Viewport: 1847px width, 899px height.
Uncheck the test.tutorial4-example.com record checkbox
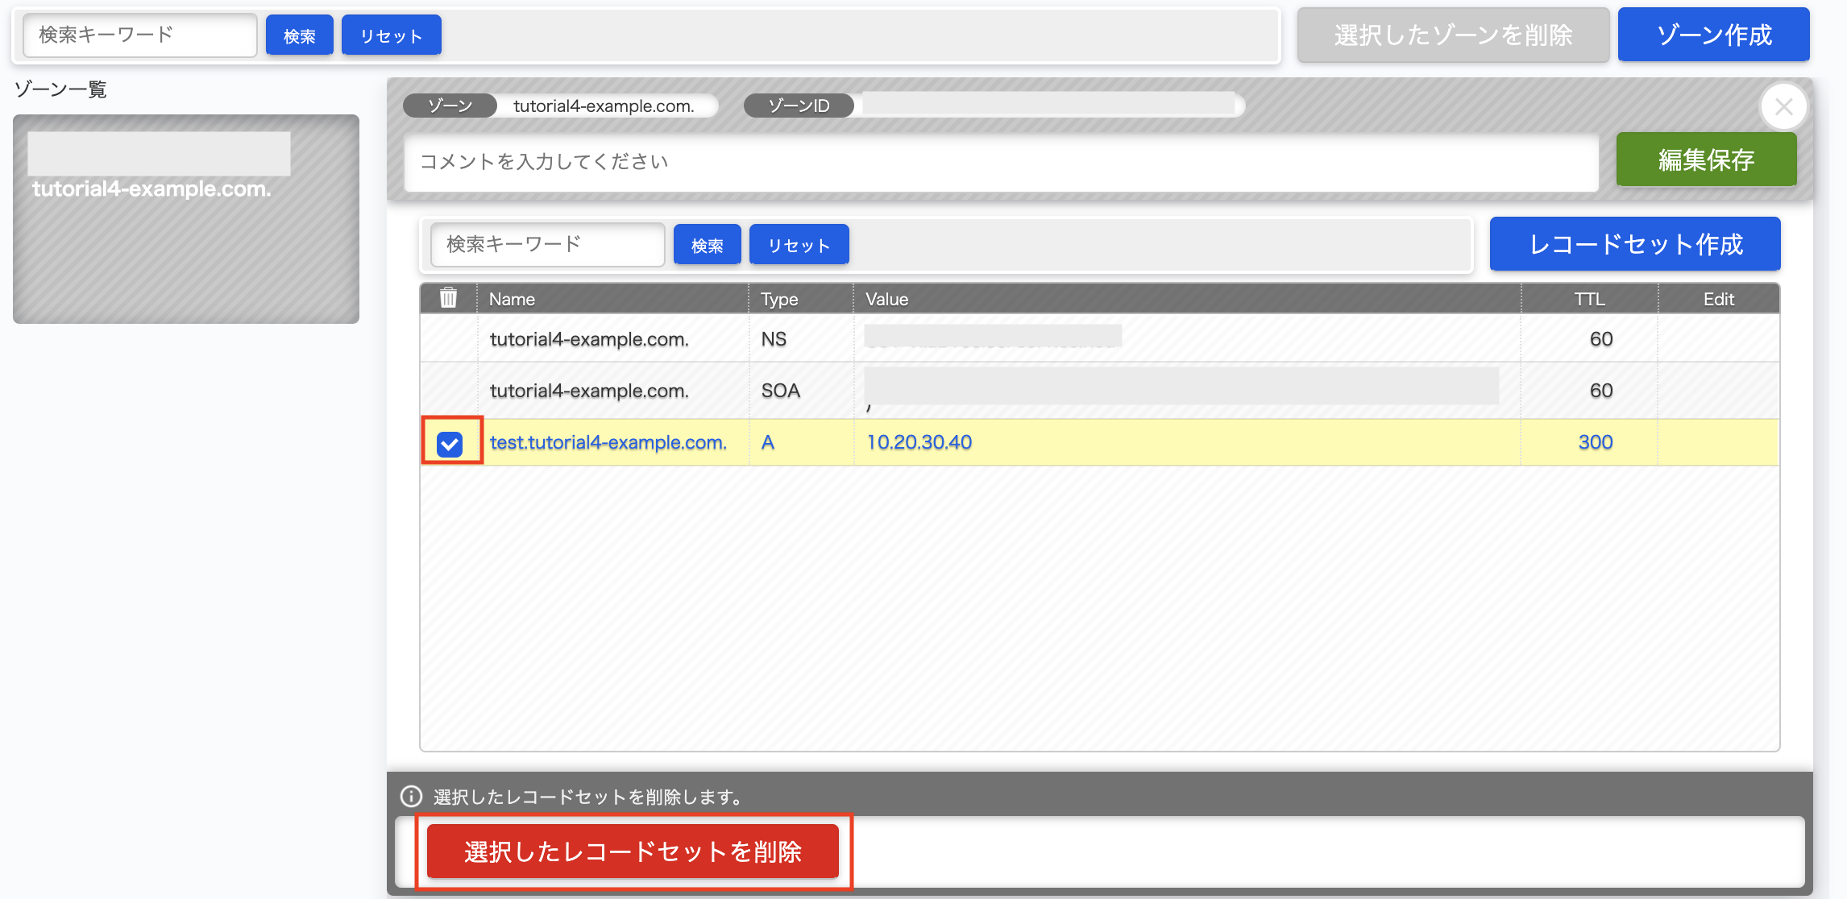pyautogui.click(x=450, y=443)
